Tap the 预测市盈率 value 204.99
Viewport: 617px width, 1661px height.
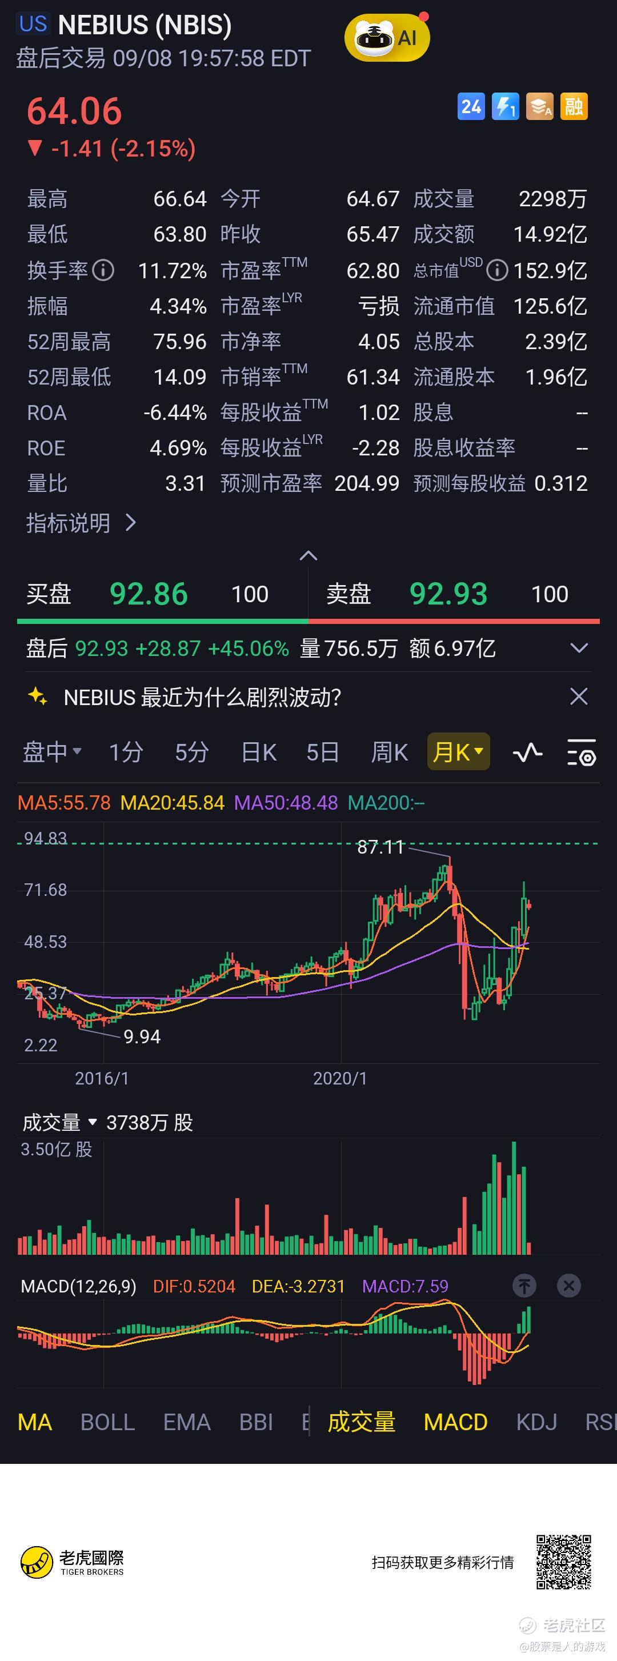pos(367,483)
